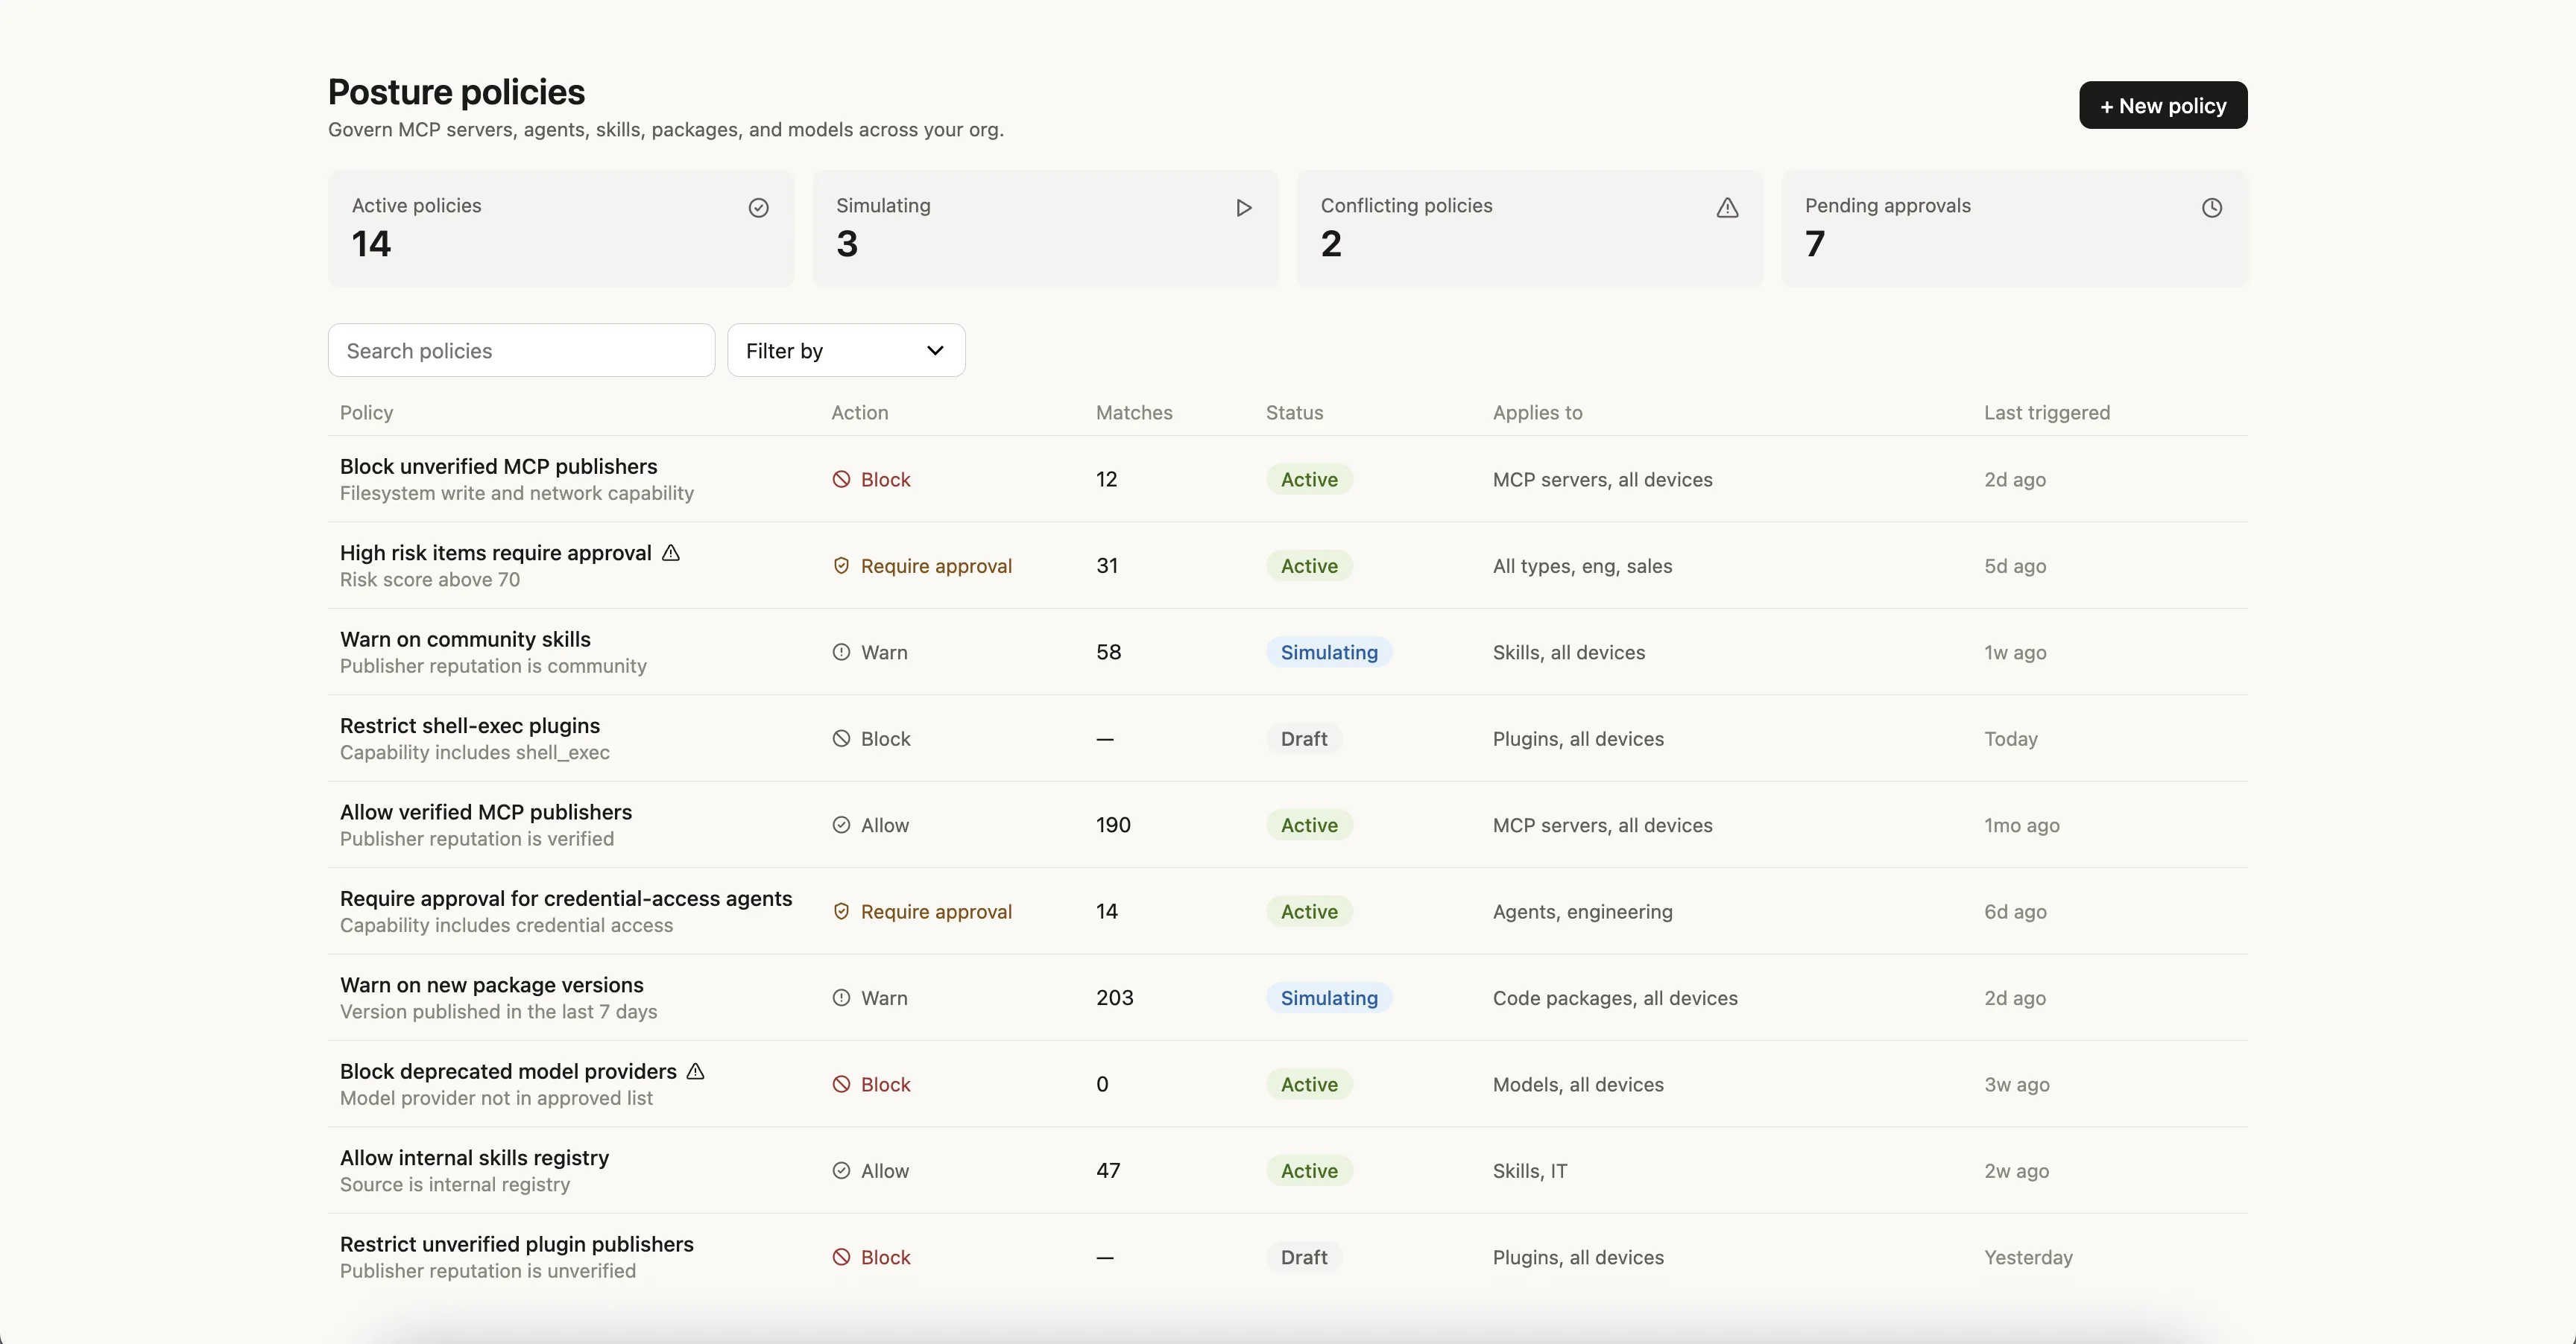Sort by the Applies to column header
The width and height of the screenshot is (2576, 1344).
pyautogui.click(x=1537, y=413)
